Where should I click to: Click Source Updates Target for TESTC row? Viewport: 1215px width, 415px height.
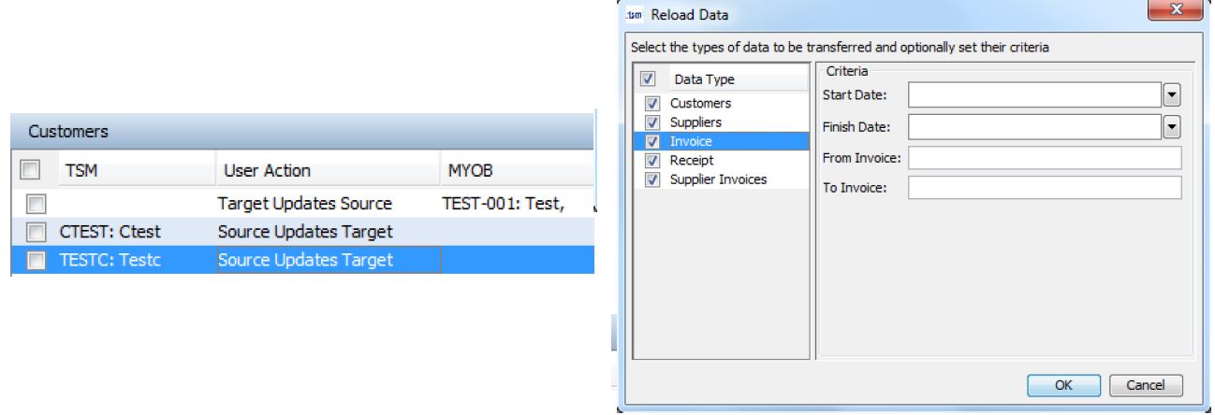(x=305, y=260)
